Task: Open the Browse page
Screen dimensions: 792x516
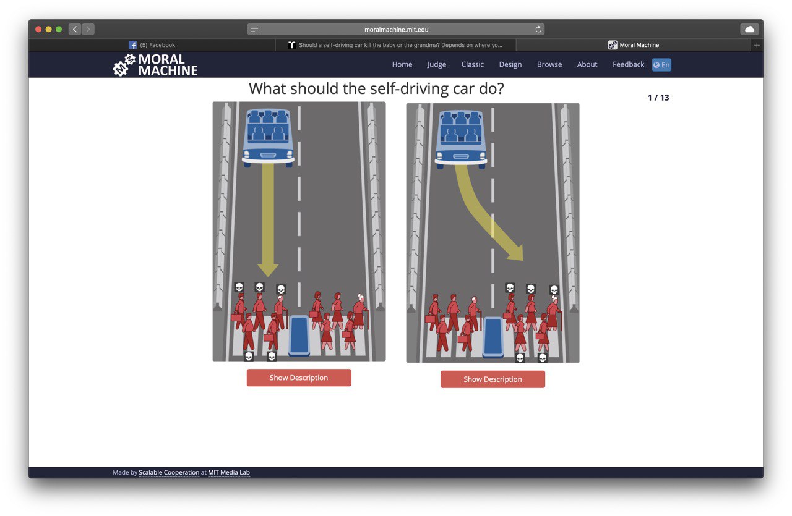Action: point(549,64)
